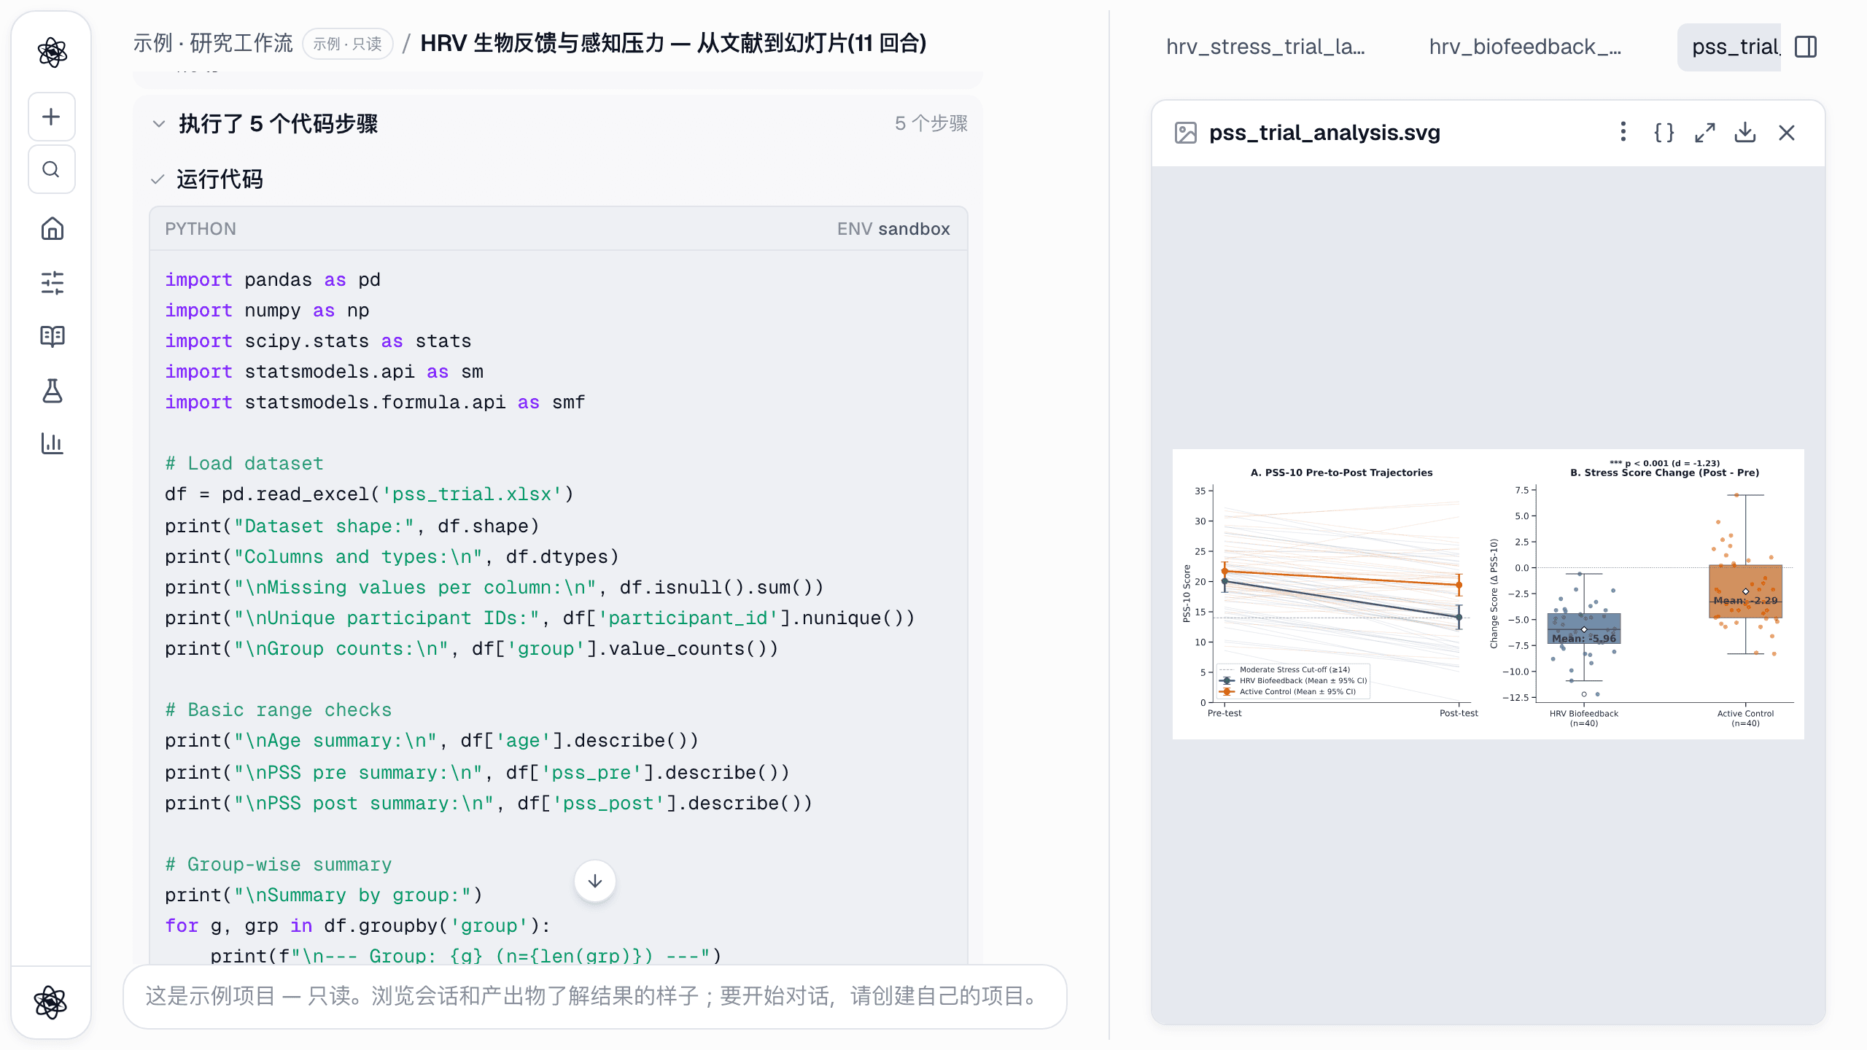Create a new item with plus button
1867x1050 pixels.
[x=52, y=117]
